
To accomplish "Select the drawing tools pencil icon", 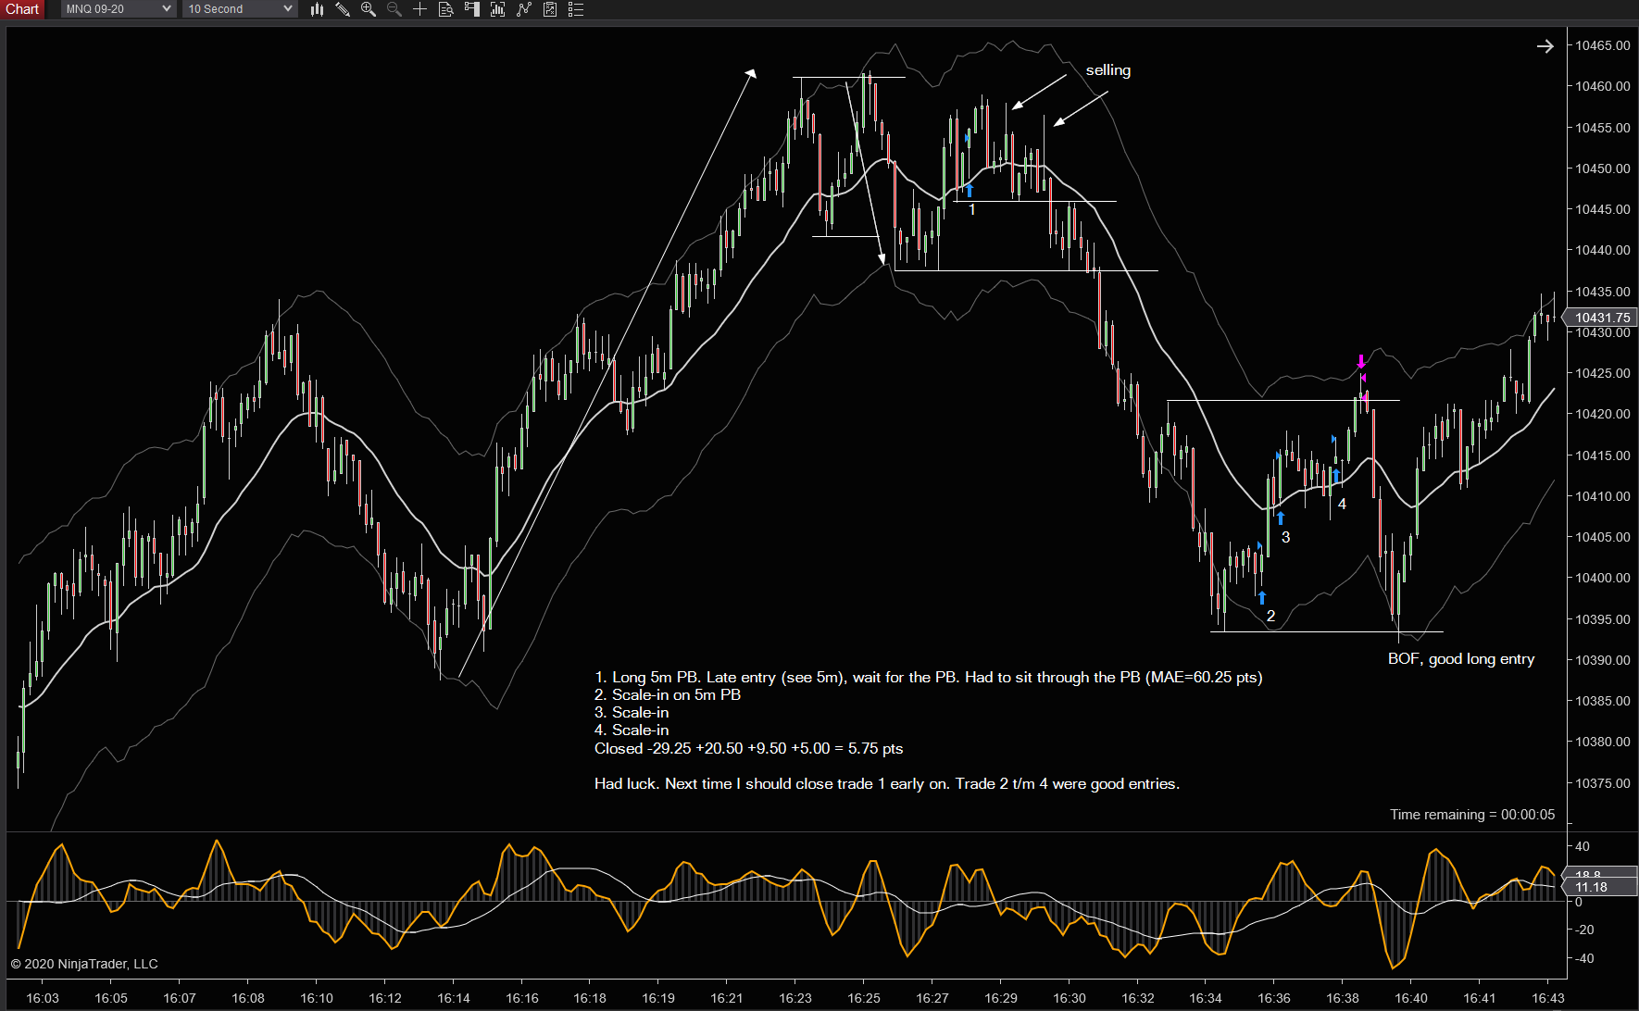I will click(x=343, y=9).
